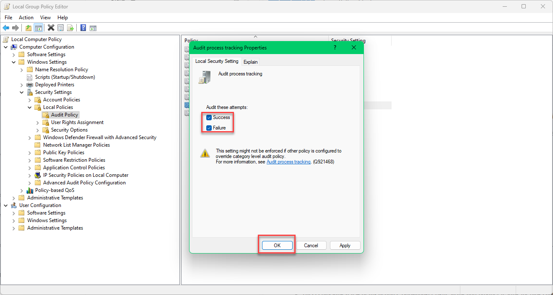Click the Export List toolbar icon
The height and width of the screenshot is (295, 553).
[71, 28]
